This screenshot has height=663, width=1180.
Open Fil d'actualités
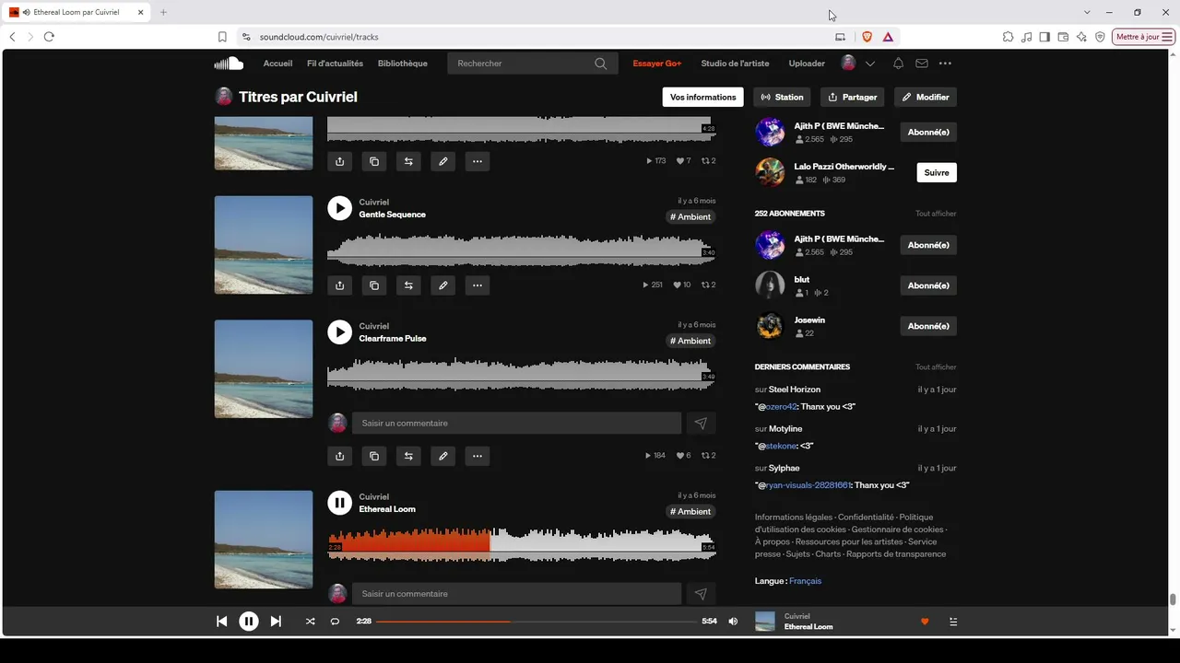tap(335, 64)
